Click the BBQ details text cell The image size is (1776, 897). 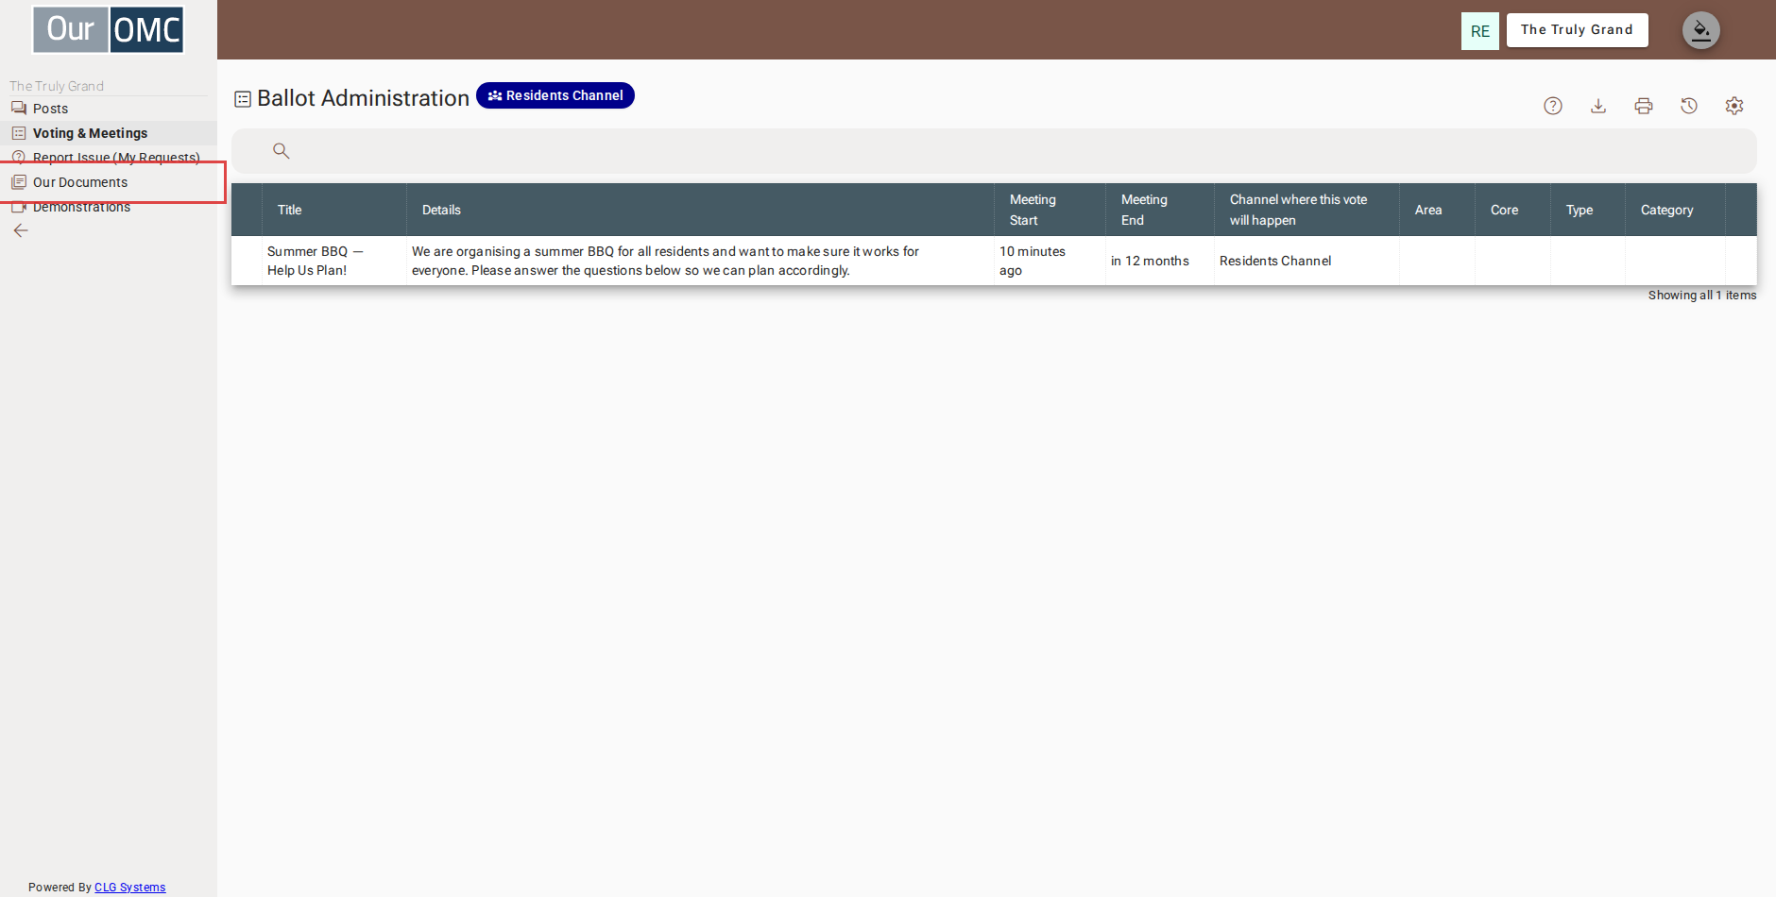[700, 261]
